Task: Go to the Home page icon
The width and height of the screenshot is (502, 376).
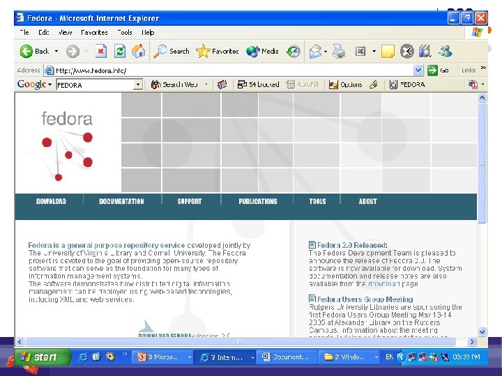Action: (138, 51)
